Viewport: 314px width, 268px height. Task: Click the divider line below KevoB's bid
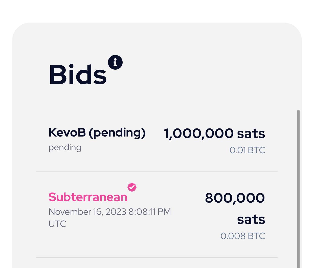click(157, 172)
